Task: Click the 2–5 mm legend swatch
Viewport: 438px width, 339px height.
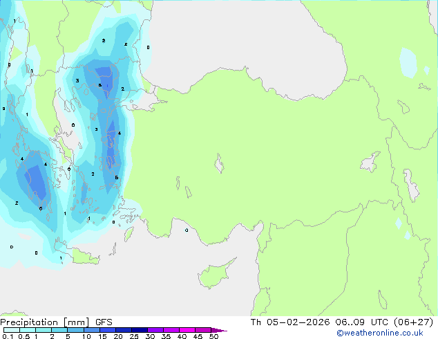Action: click(59, 330)
